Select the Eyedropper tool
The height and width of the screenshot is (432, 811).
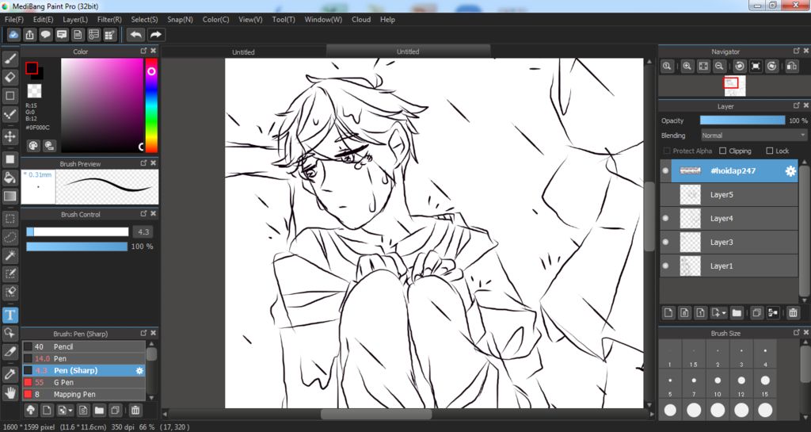(x=10, y=374)
